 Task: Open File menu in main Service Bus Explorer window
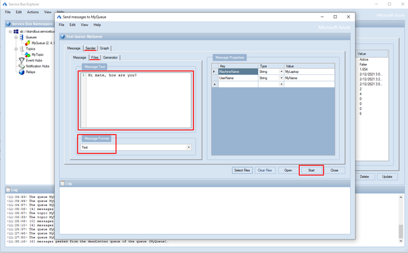pyautogui.click(x=7, y=12)
